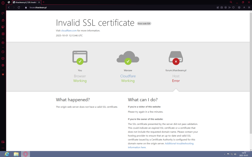Open the search icon near the window controls
Image resolution: width=252 pixels, height=157 pixels.
[231, 2]
